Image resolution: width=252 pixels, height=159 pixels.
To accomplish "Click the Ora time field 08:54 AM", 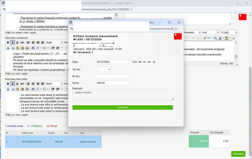I will pyautogui.click(x=147, y=62).
